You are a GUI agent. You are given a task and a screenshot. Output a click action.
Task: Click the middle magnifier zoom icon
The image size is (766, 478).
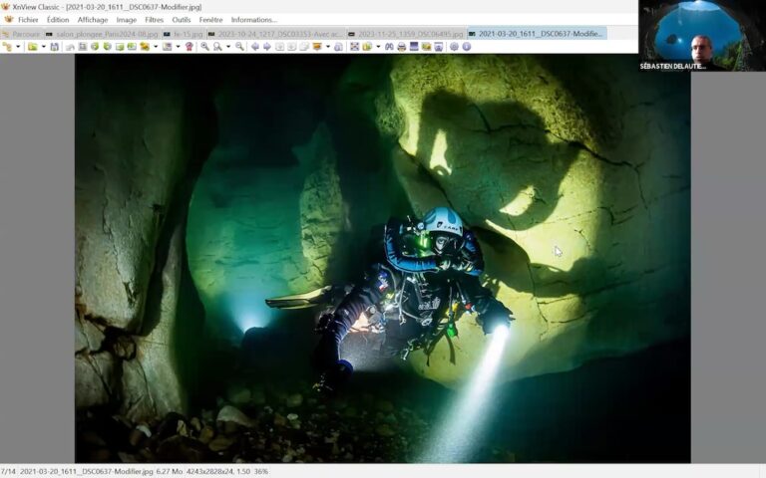point(217,47)
